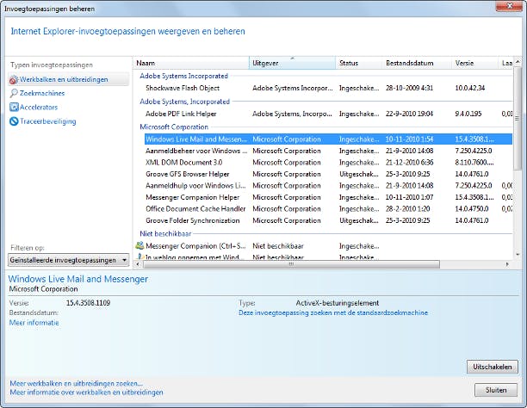Click the Zoekmachines type label
The height and width of the screenshot is (408, 527).
tap(42, 93)
